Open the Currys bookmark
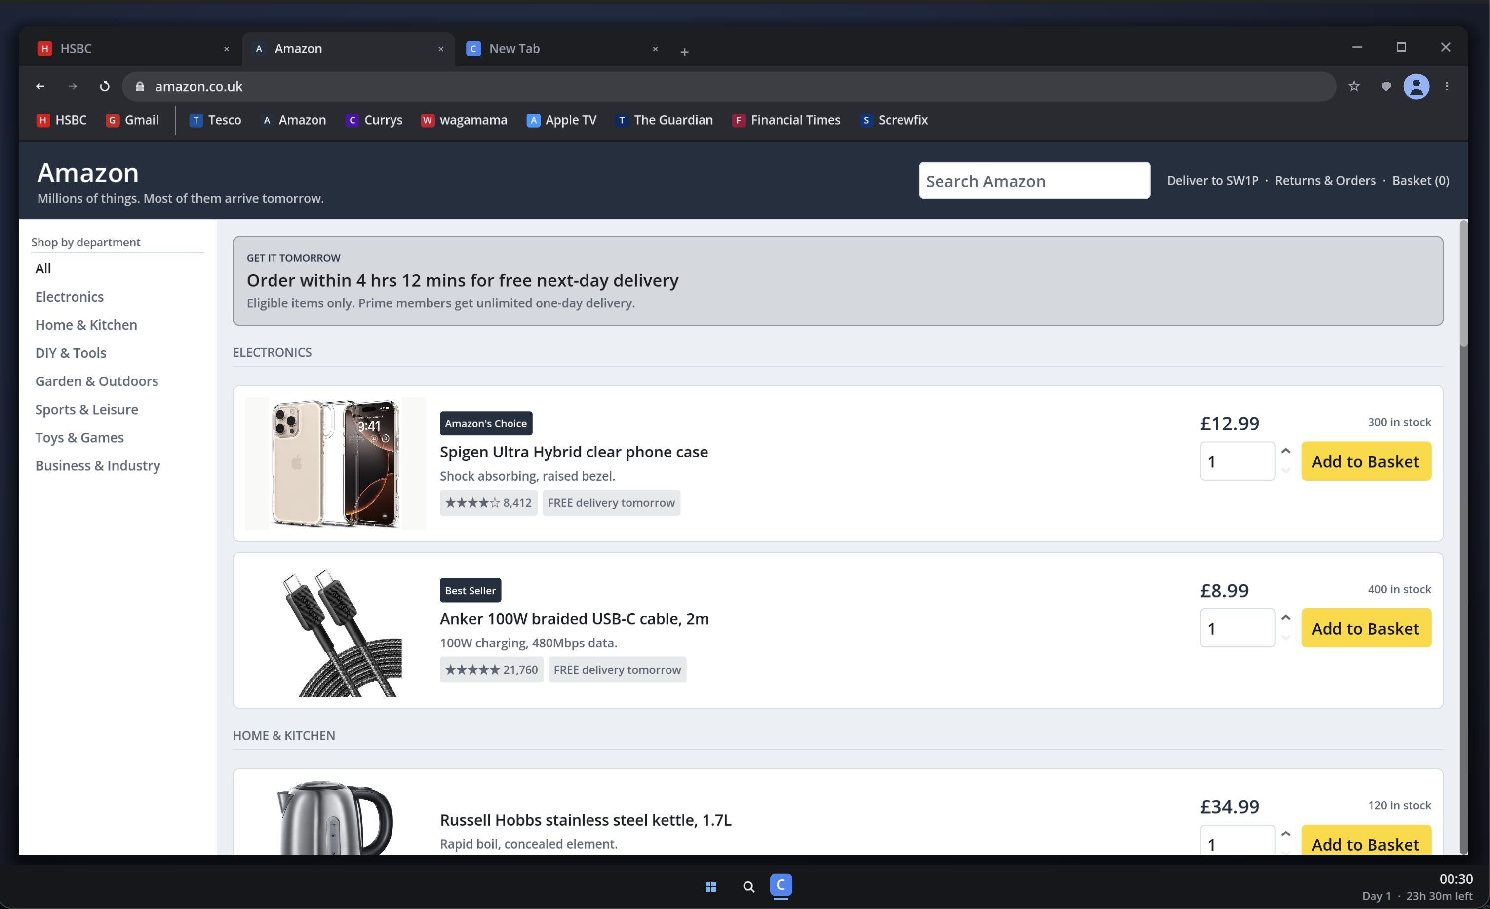Image resolution: width=1490 pixels, height=909 pixels. (374, 120)
